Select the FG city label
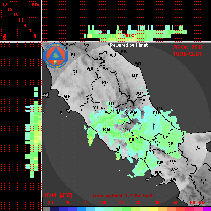 (197, 147)
